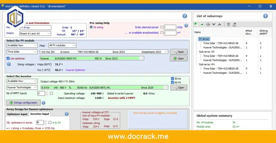276x143 pixels.
Task: Open the Huawei Technologies inverter manufacturer dropdown
Action: [x=22, y=87]
